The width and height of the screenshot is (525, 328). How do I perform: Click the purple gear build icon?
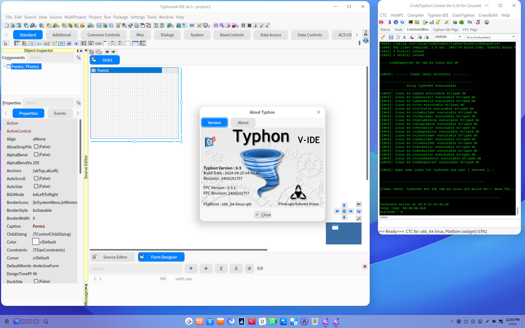point(216,25)
